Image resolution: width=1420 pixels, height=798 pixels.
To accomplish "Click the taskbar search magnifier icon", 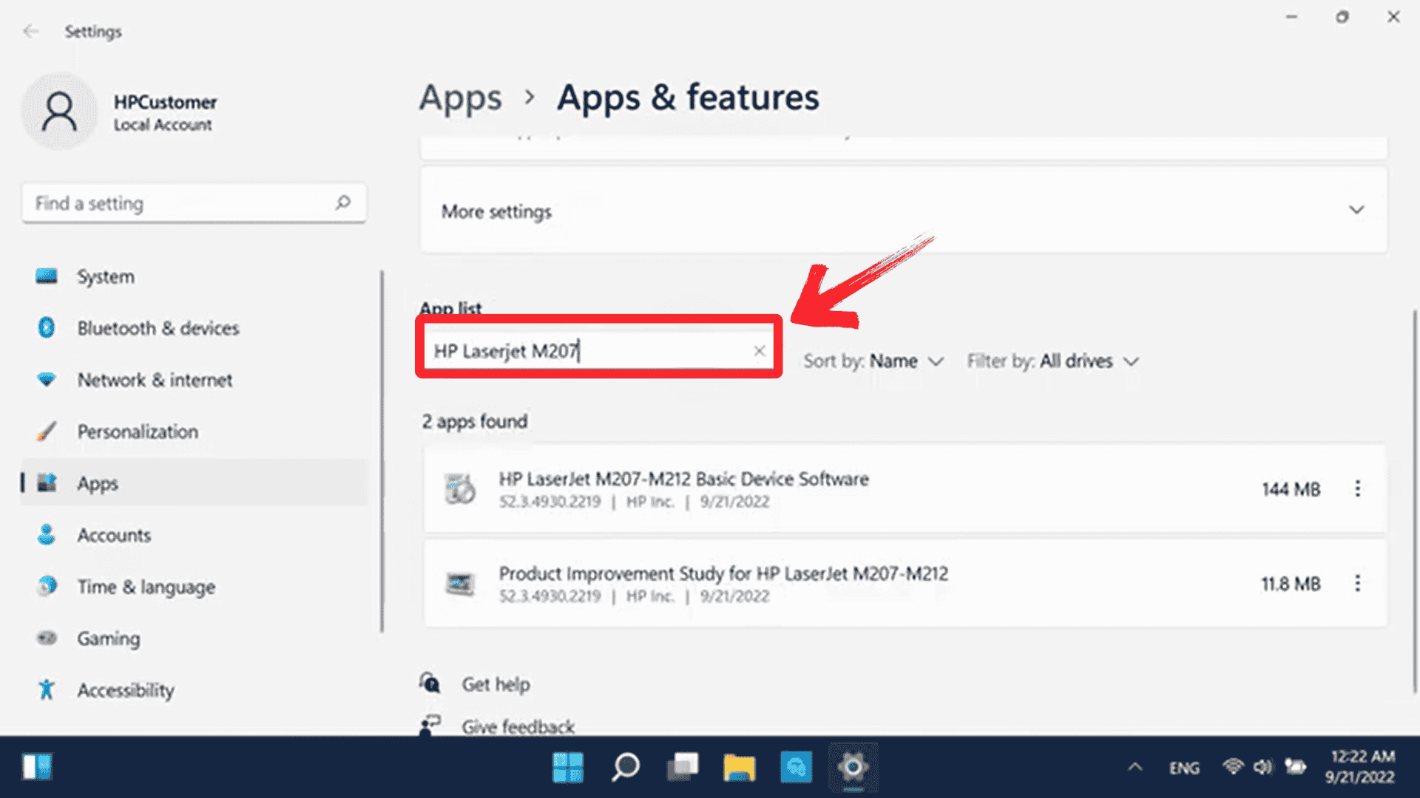I will point(625,767).
